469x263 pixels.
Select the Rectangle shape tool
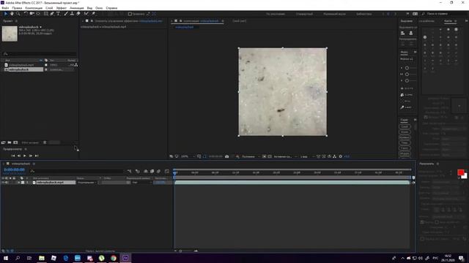click(x=45, y=14)
